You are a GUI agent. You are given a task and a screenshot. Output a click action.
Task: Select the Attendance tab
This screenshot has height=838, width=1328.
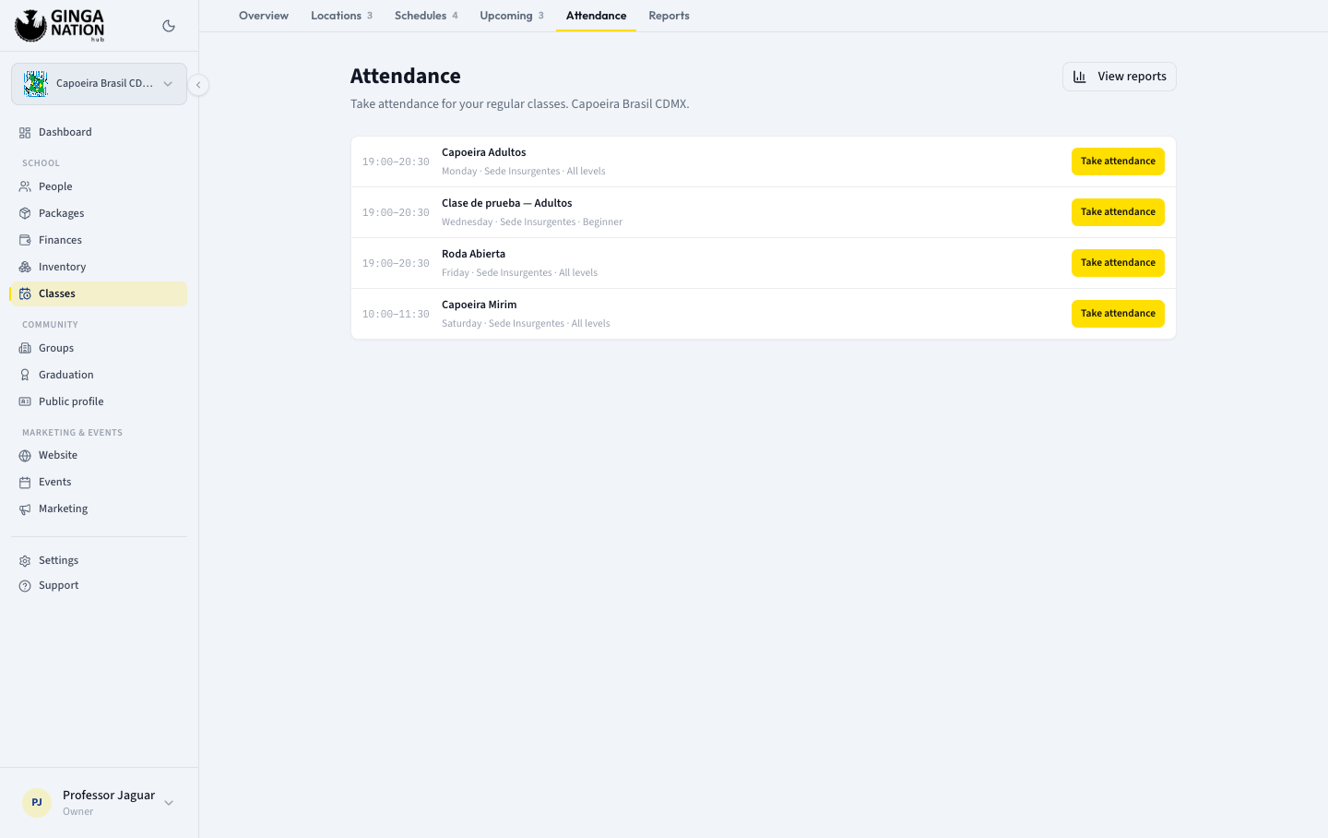click(596, 16)
